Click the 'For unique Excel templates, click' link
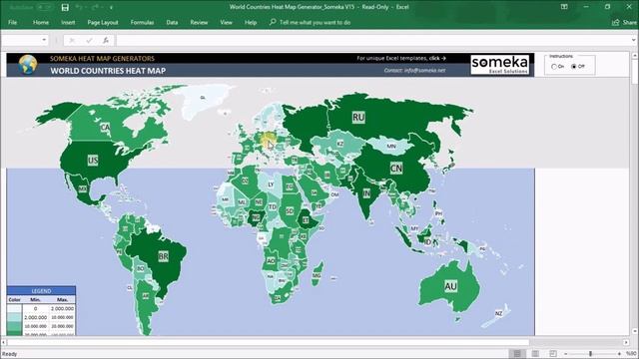This screenshot has height=359, width=639. [401, 58]
